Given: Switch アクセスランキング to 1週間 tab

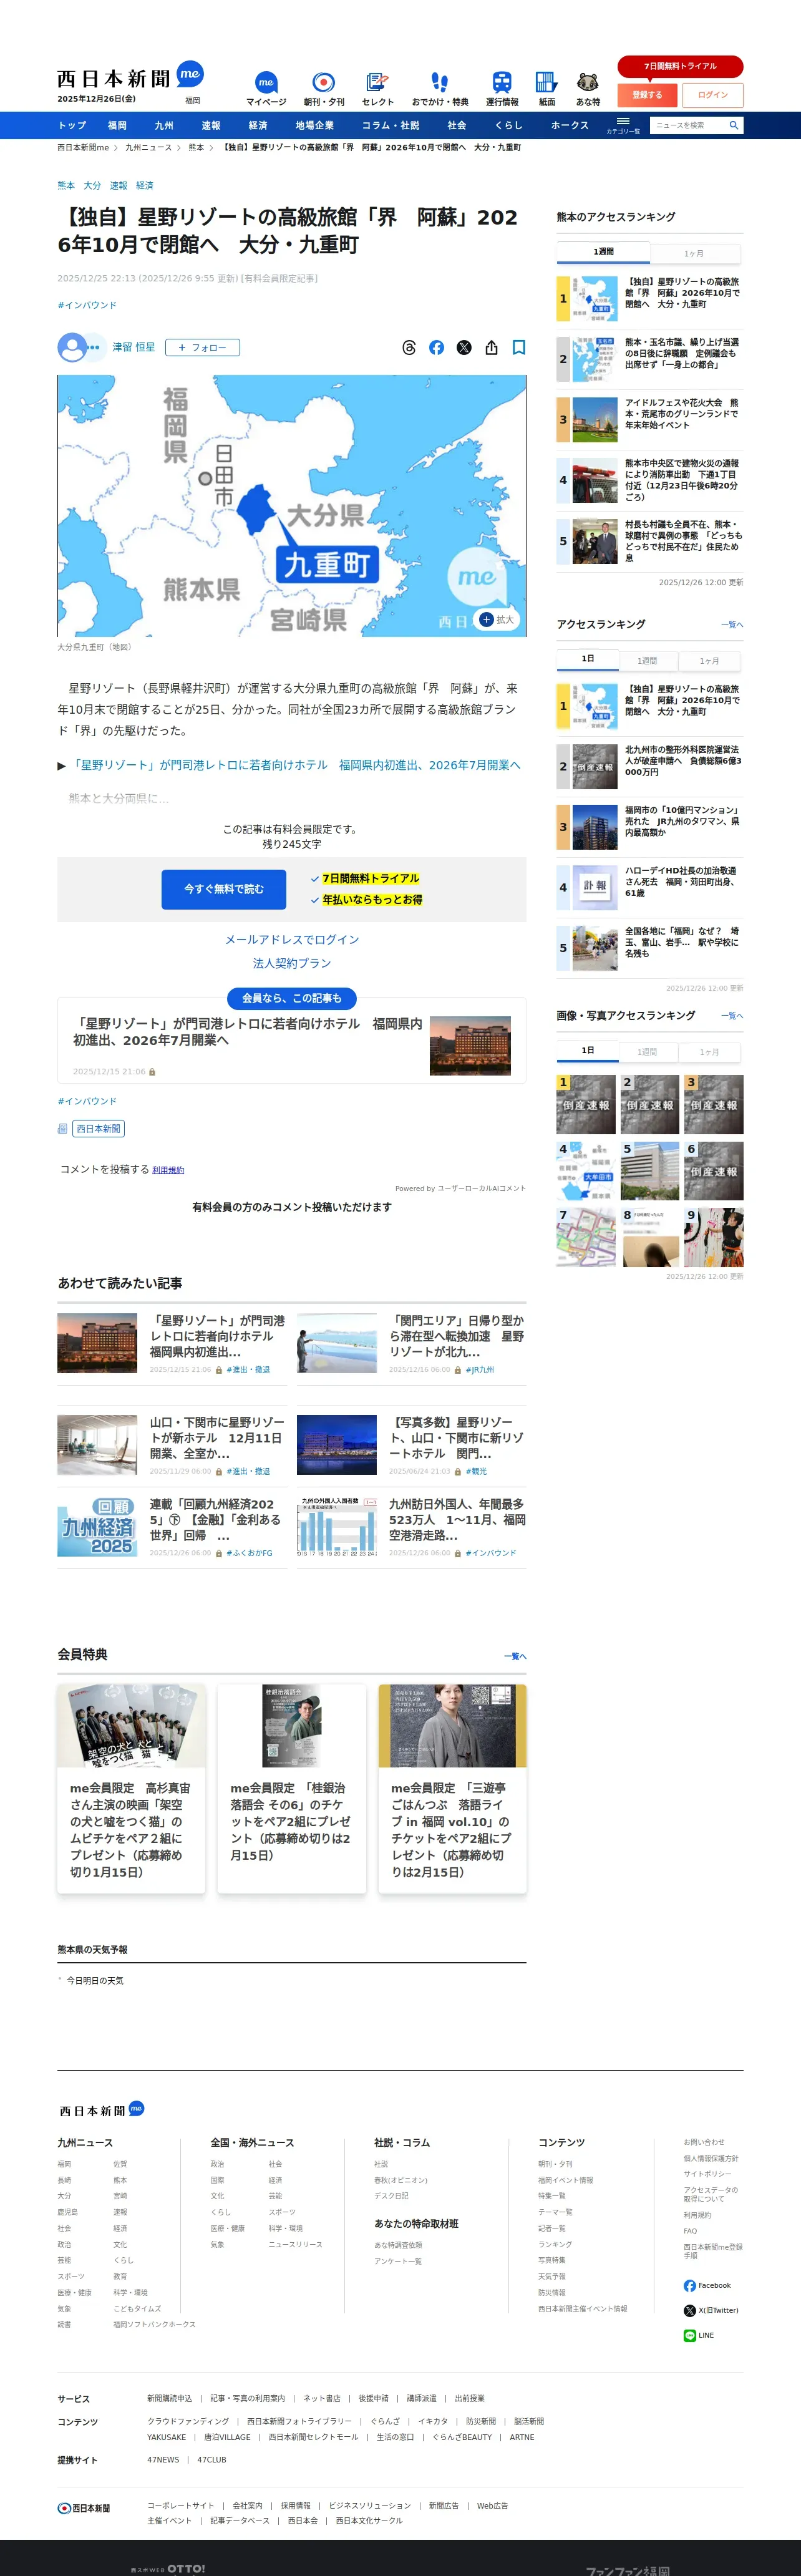Looking at the screenshot, I should (x=648, y=661).
